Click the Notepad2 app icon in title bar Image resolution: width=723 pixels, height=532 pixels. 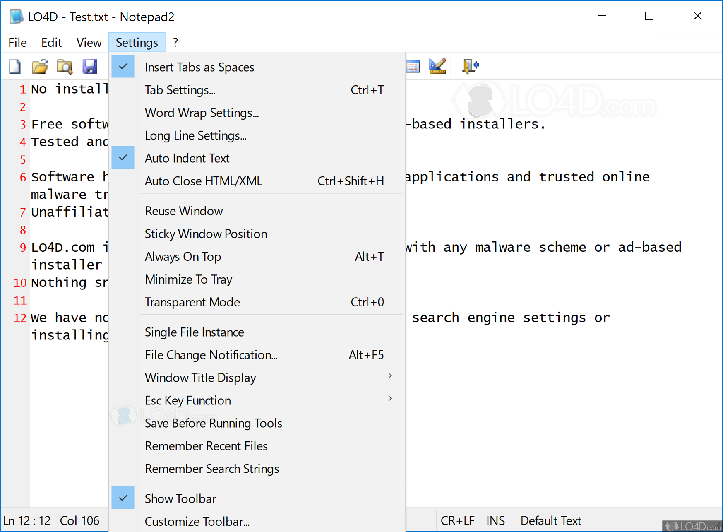point(17,17)
